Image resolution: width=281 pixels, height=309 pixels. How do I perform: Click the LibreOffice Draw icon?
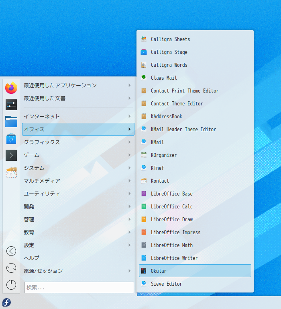pyautogui.click(x=144, y=219)
